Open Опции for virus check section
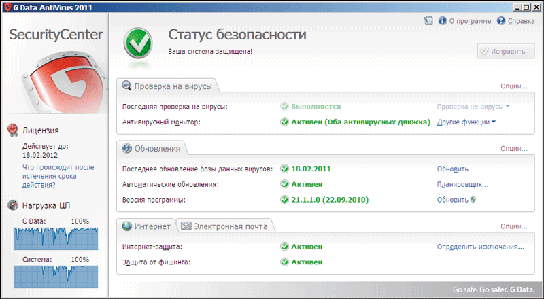The width and height of the screenshot is (544, 299). pos(514,86)
